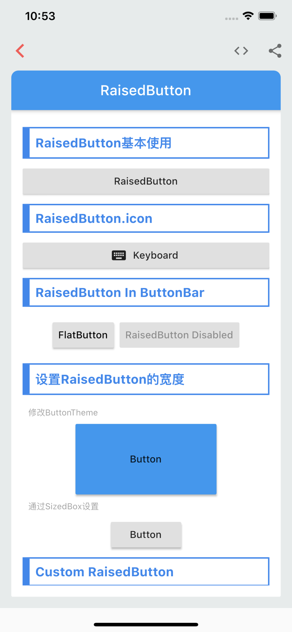Select the RaisedButton基本使用 section header

tap(146, 143)
